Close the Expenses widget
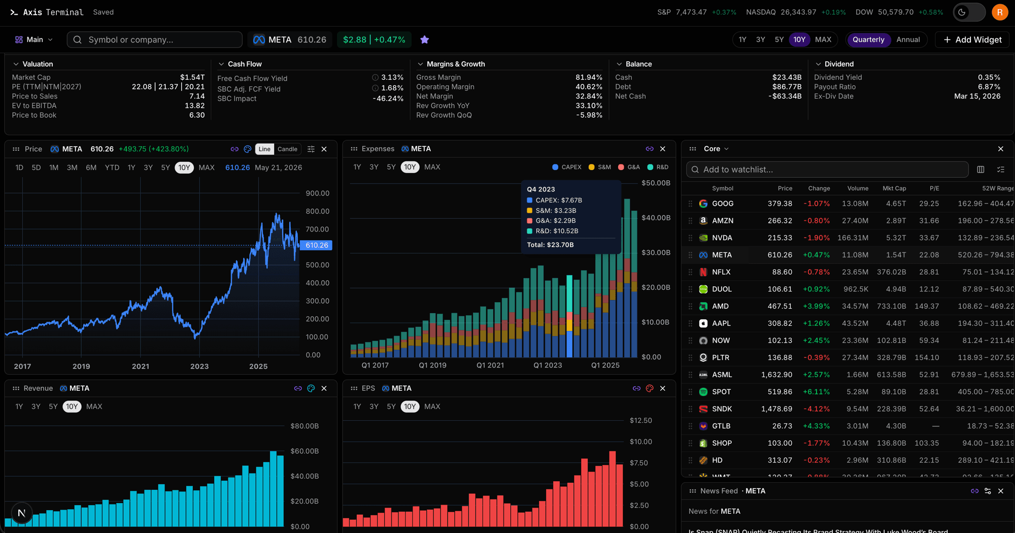1015x533 pixels. [x=663, y=149]
